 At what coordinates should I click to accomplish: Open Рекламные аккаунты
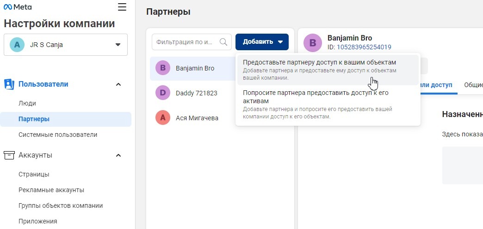[x=51, y=190]
